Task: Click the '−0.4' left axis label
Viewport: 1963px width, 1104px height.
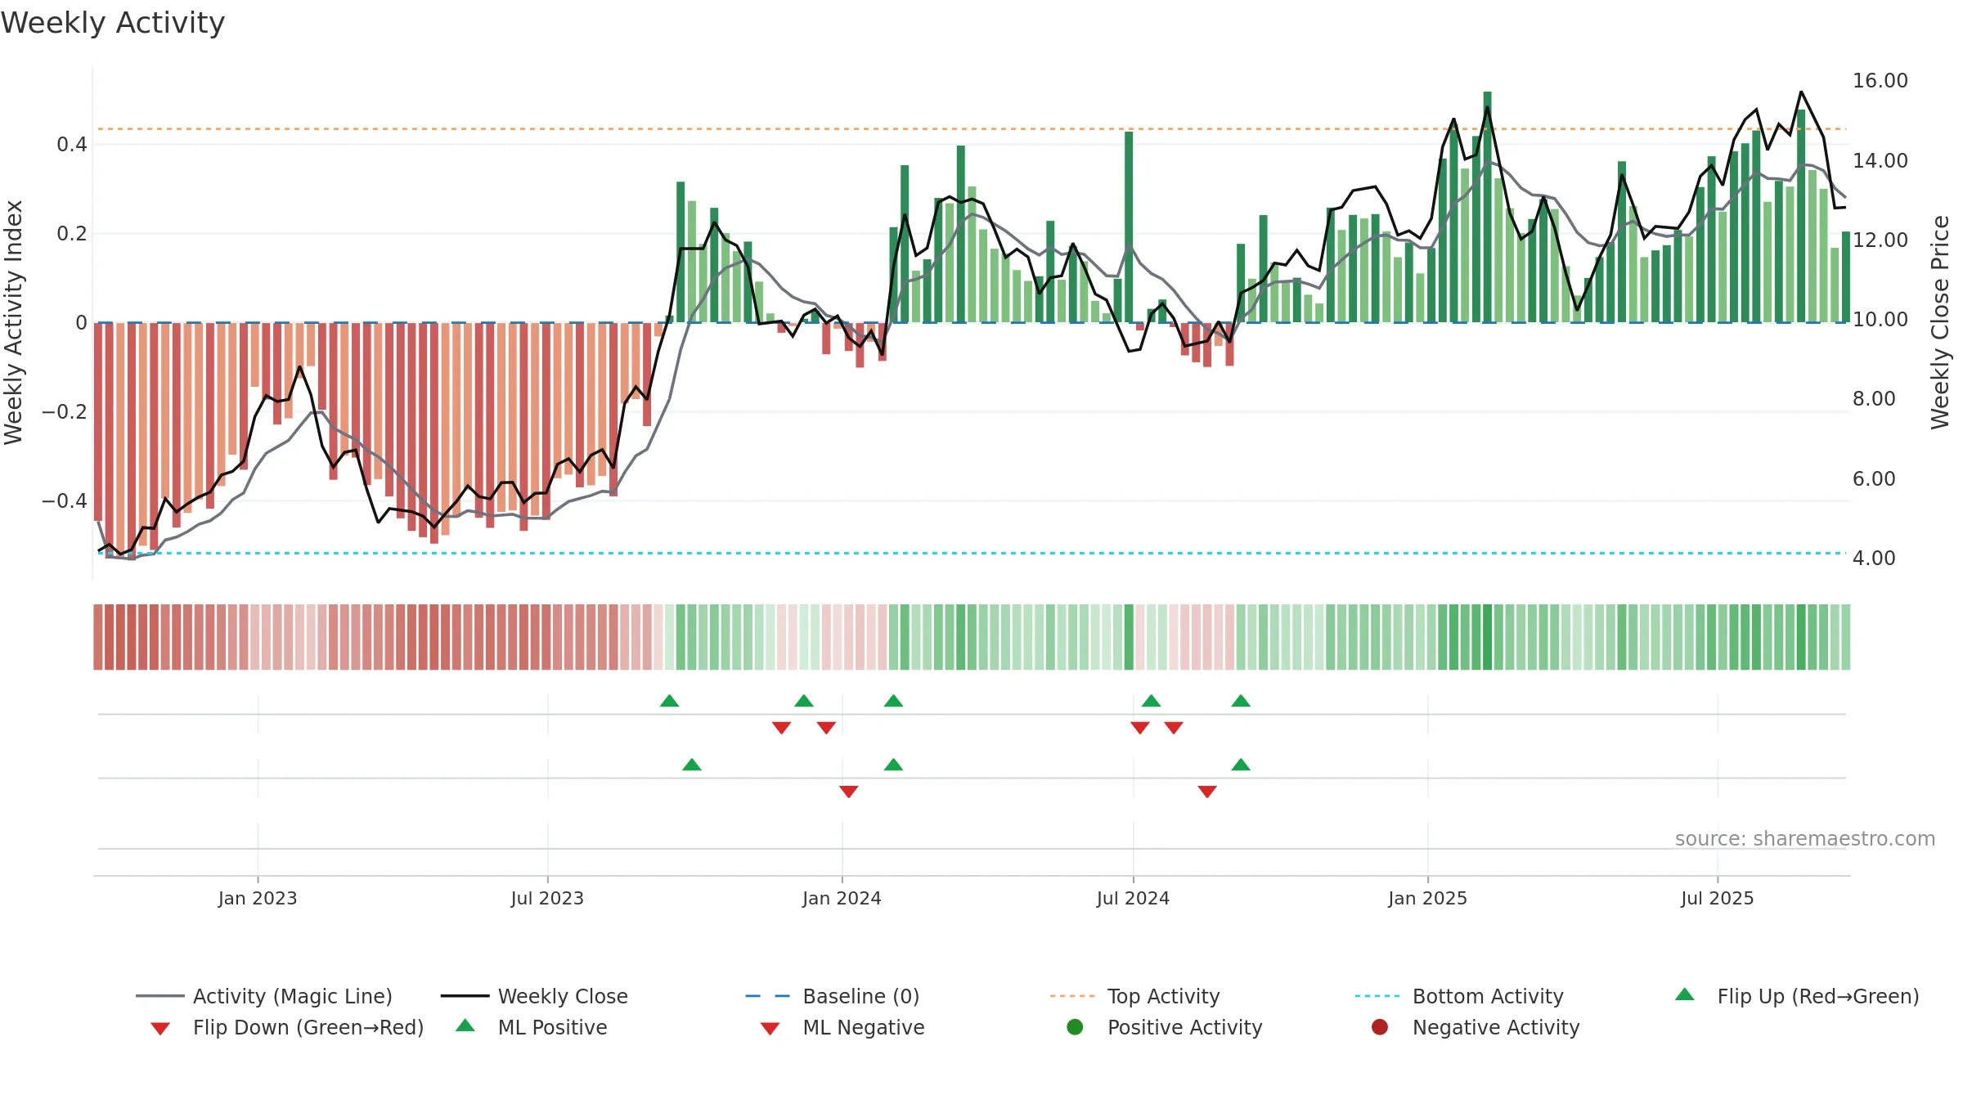Action: coord(65,501)
